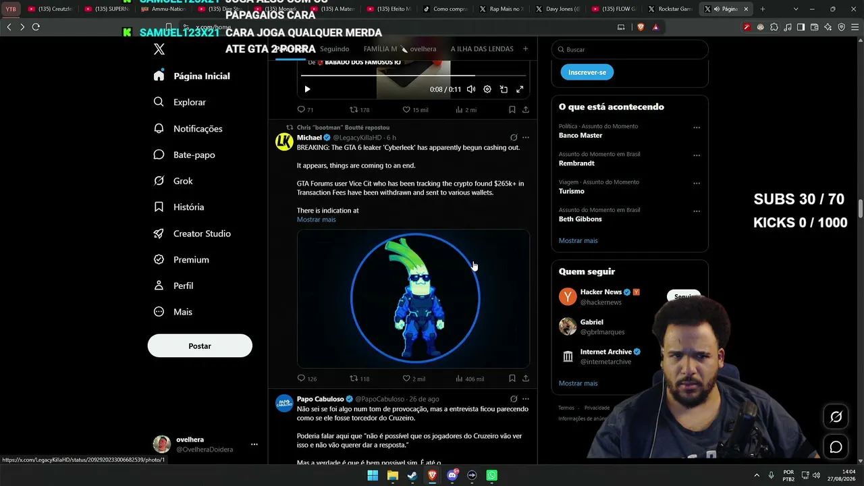This screenshot has height=486, width=864.
Task: Reply to Michael's Cyberleek post
Action: (x=306, y=379)
